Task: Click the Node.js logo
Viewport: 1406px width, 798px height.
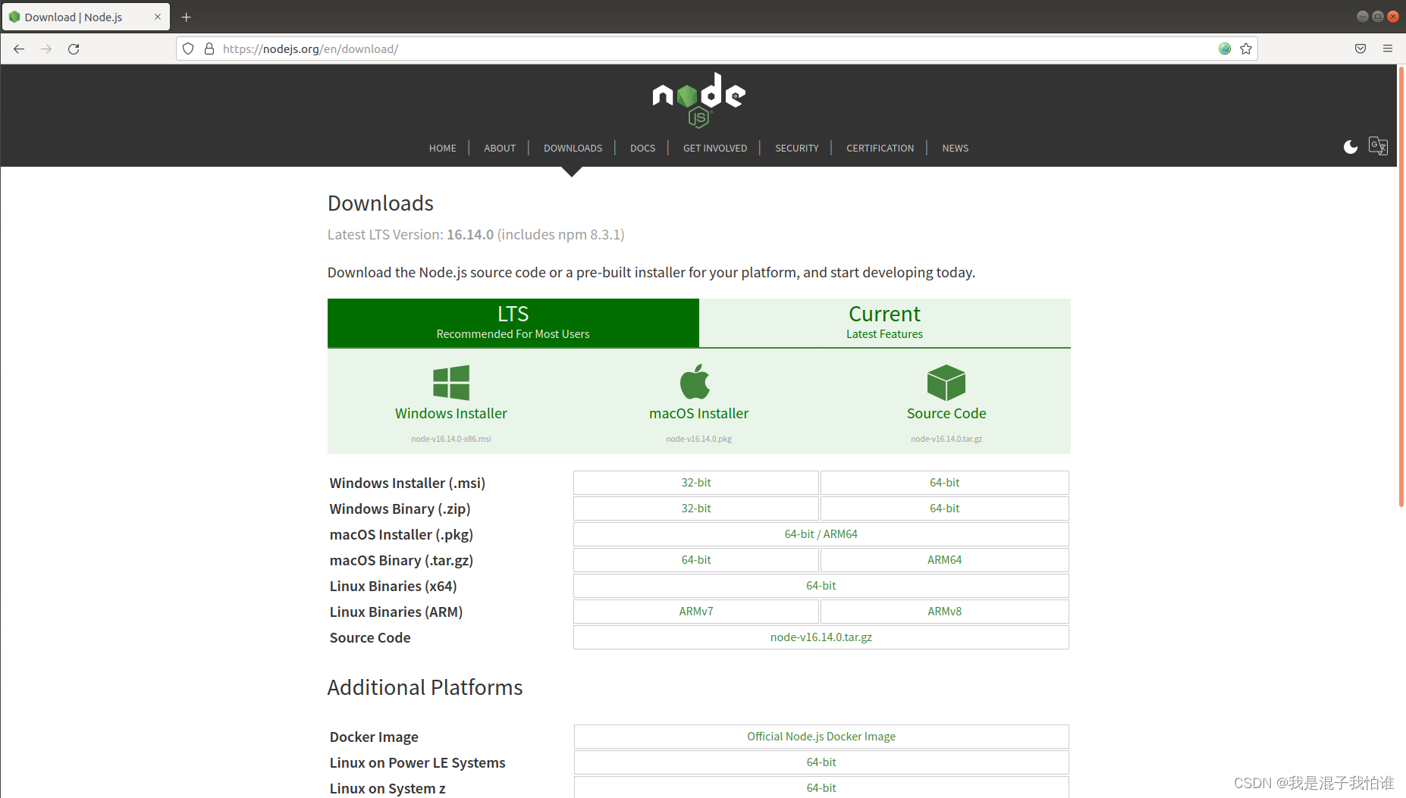Action: [x=699, y=100]
